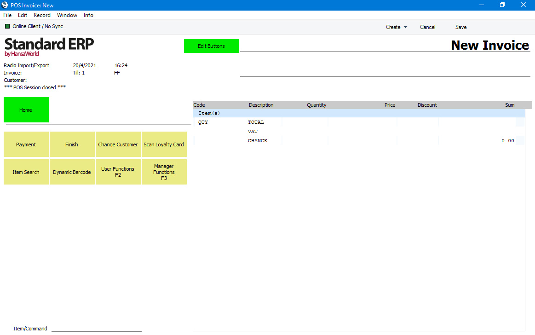Click the date 20/4/2021
535x335 pixels.
(85, 65)
